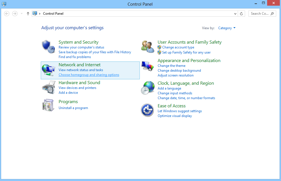Expand the address bar history dropdown
Image resolution: width=281 pixels, height=181 pixels.
click(x=235, y=14)
